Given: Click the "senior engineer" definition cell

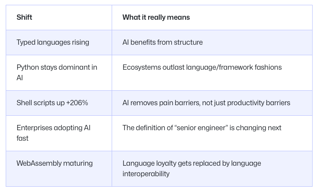Looking at the screenshot, I should pyautogui.click(x=202, y=128).
